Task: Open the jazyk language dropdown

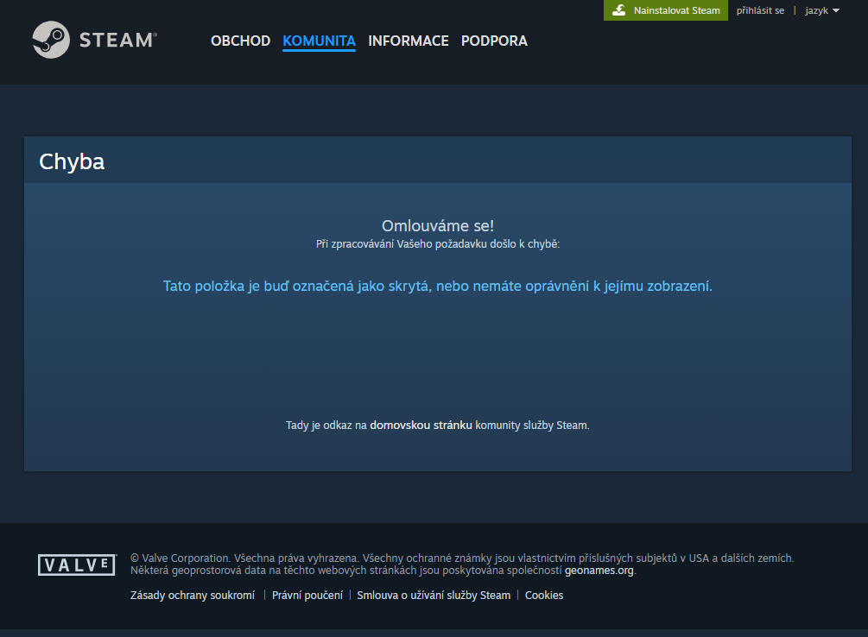Action: 822,10
